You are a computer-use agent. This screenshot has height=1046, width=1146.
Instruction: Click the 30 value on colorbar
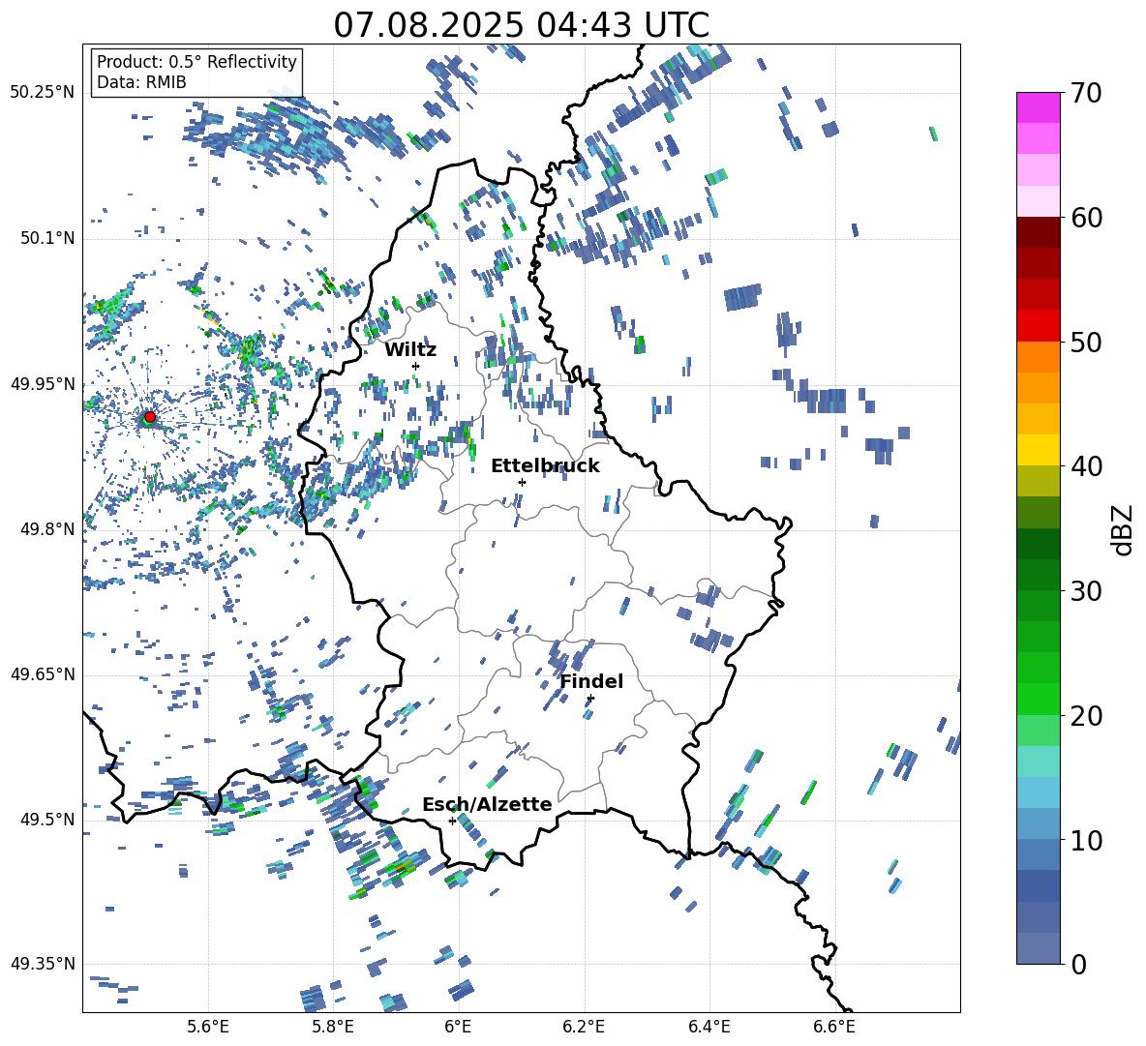1086,591
